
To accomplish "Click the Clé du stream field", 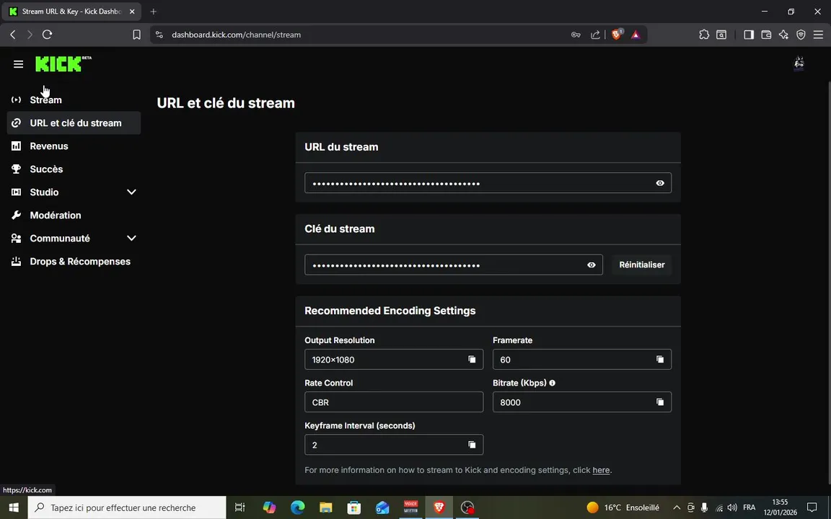I will click(453, 265).
